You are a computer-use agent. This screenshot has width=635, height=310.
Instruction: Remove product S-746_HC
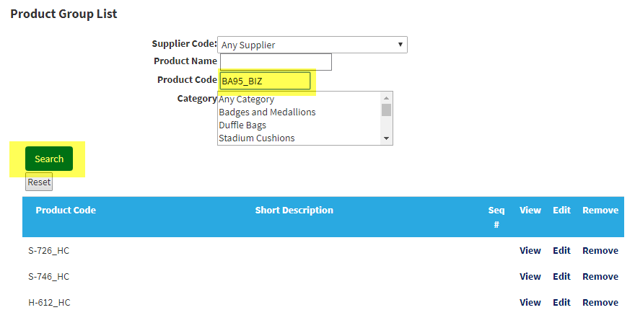(600, 276)
